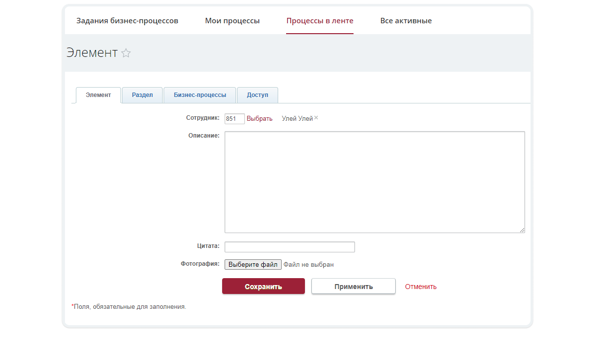Focus the Цитата input field
595x339 pixels.
coord(290,247)
